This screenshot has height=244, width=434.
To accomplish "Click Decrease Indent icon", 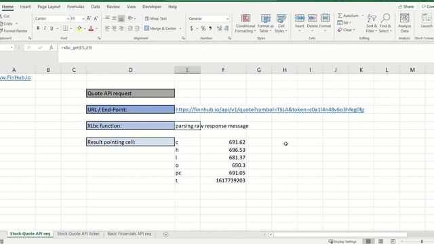I will 130,28.
